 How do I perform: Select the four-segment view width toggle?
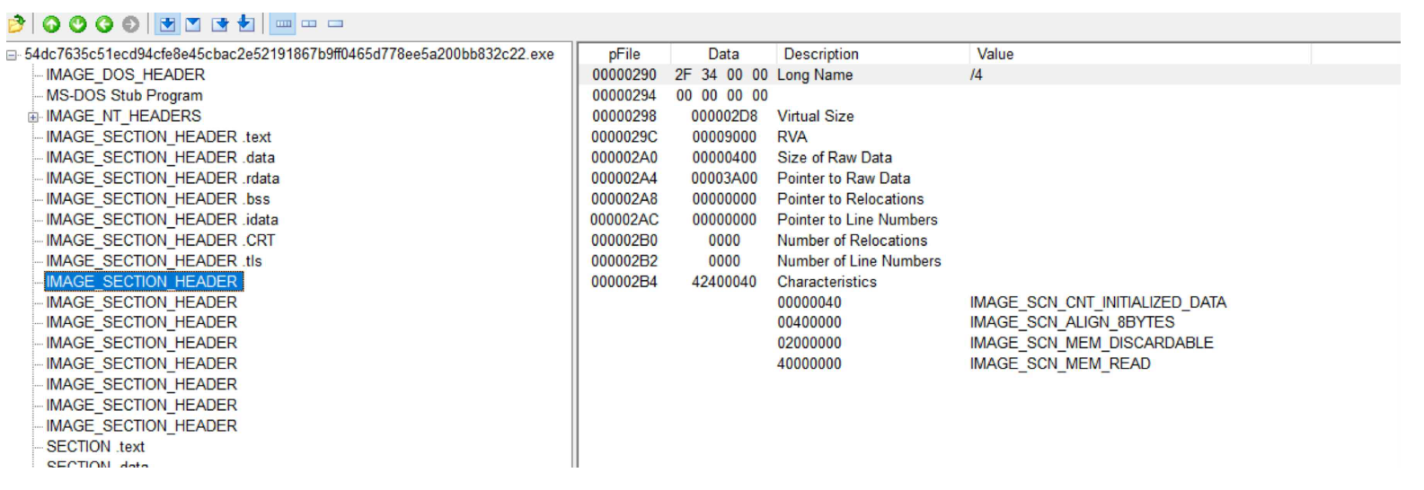tap(283, 24)
